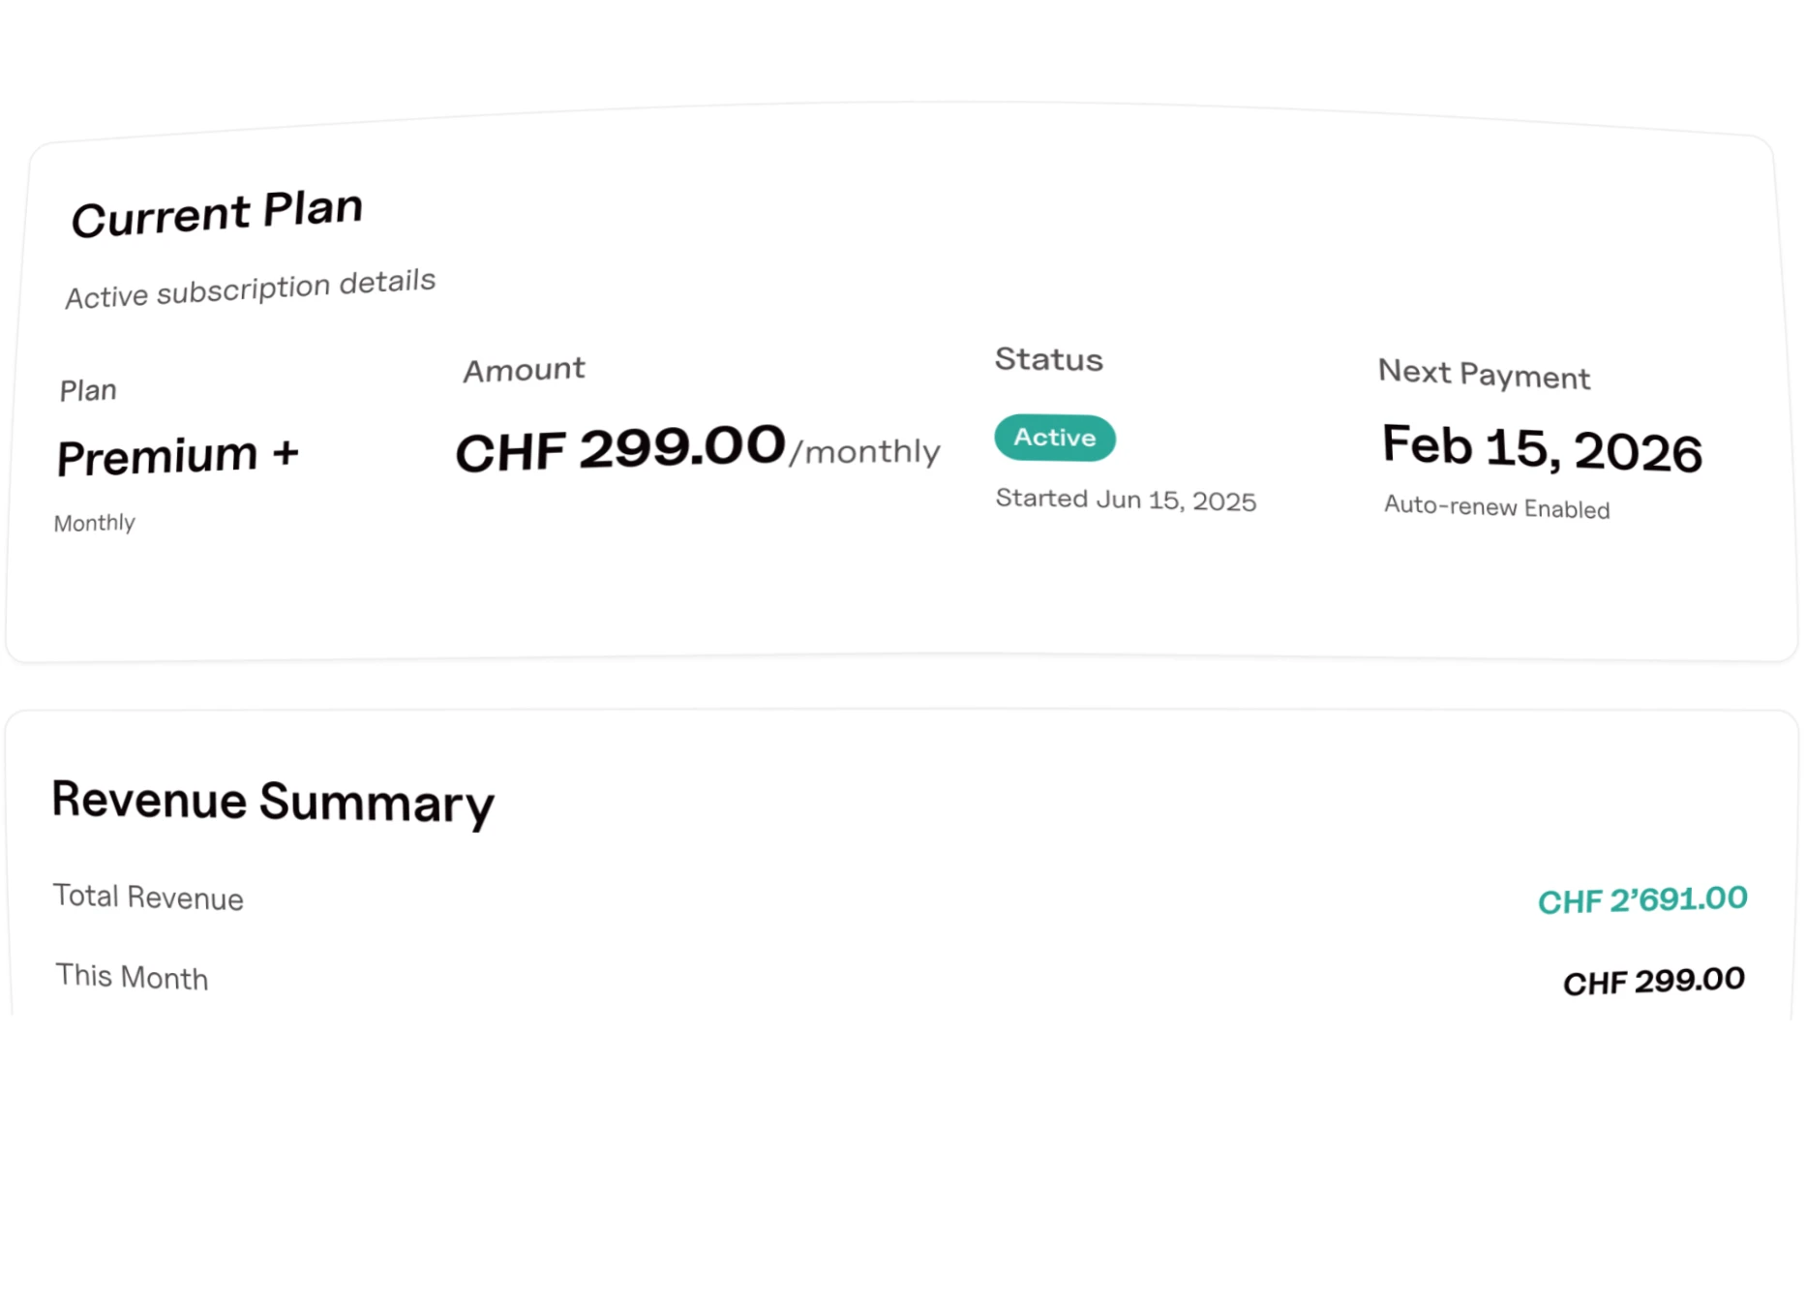Click the Active subscription details subtitle

tap(250, 287)
